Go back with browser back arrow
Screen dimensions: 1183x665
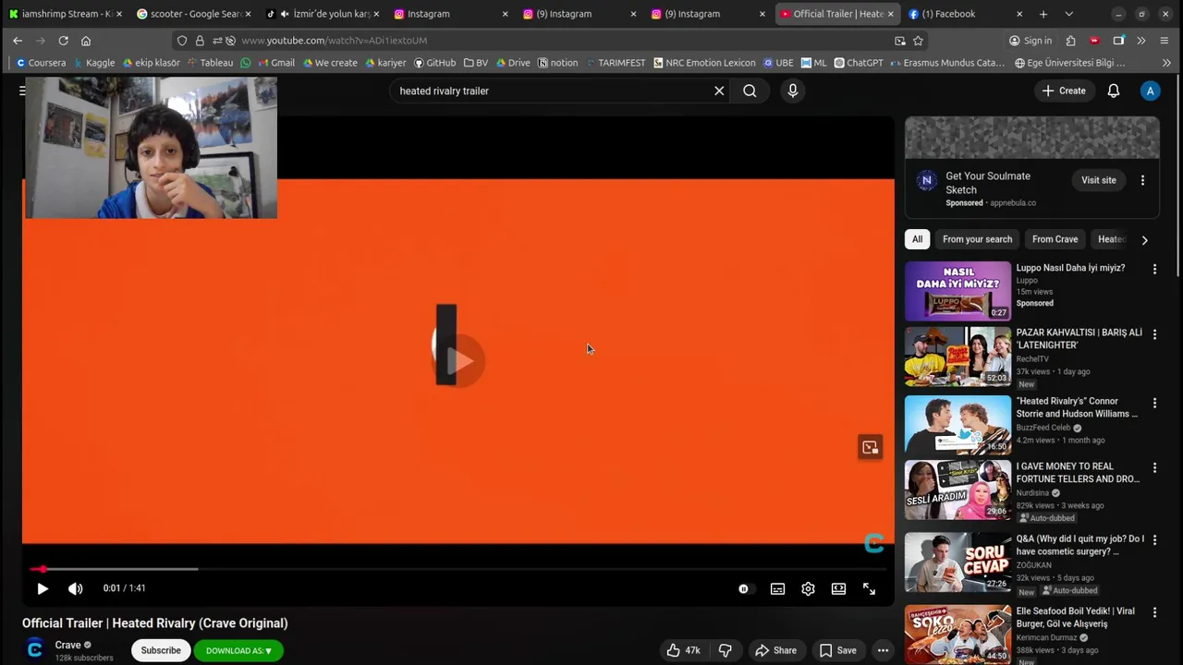tap(18, 41)
